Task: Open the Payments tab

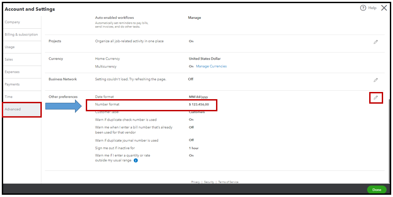Action: click(x=12, y=84)
